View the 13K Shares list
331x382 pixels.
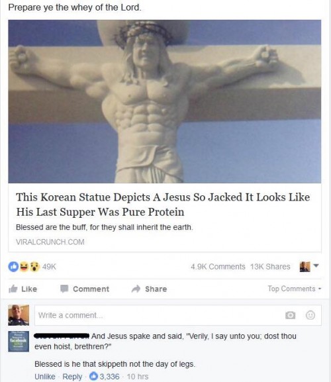coord(270,267)
